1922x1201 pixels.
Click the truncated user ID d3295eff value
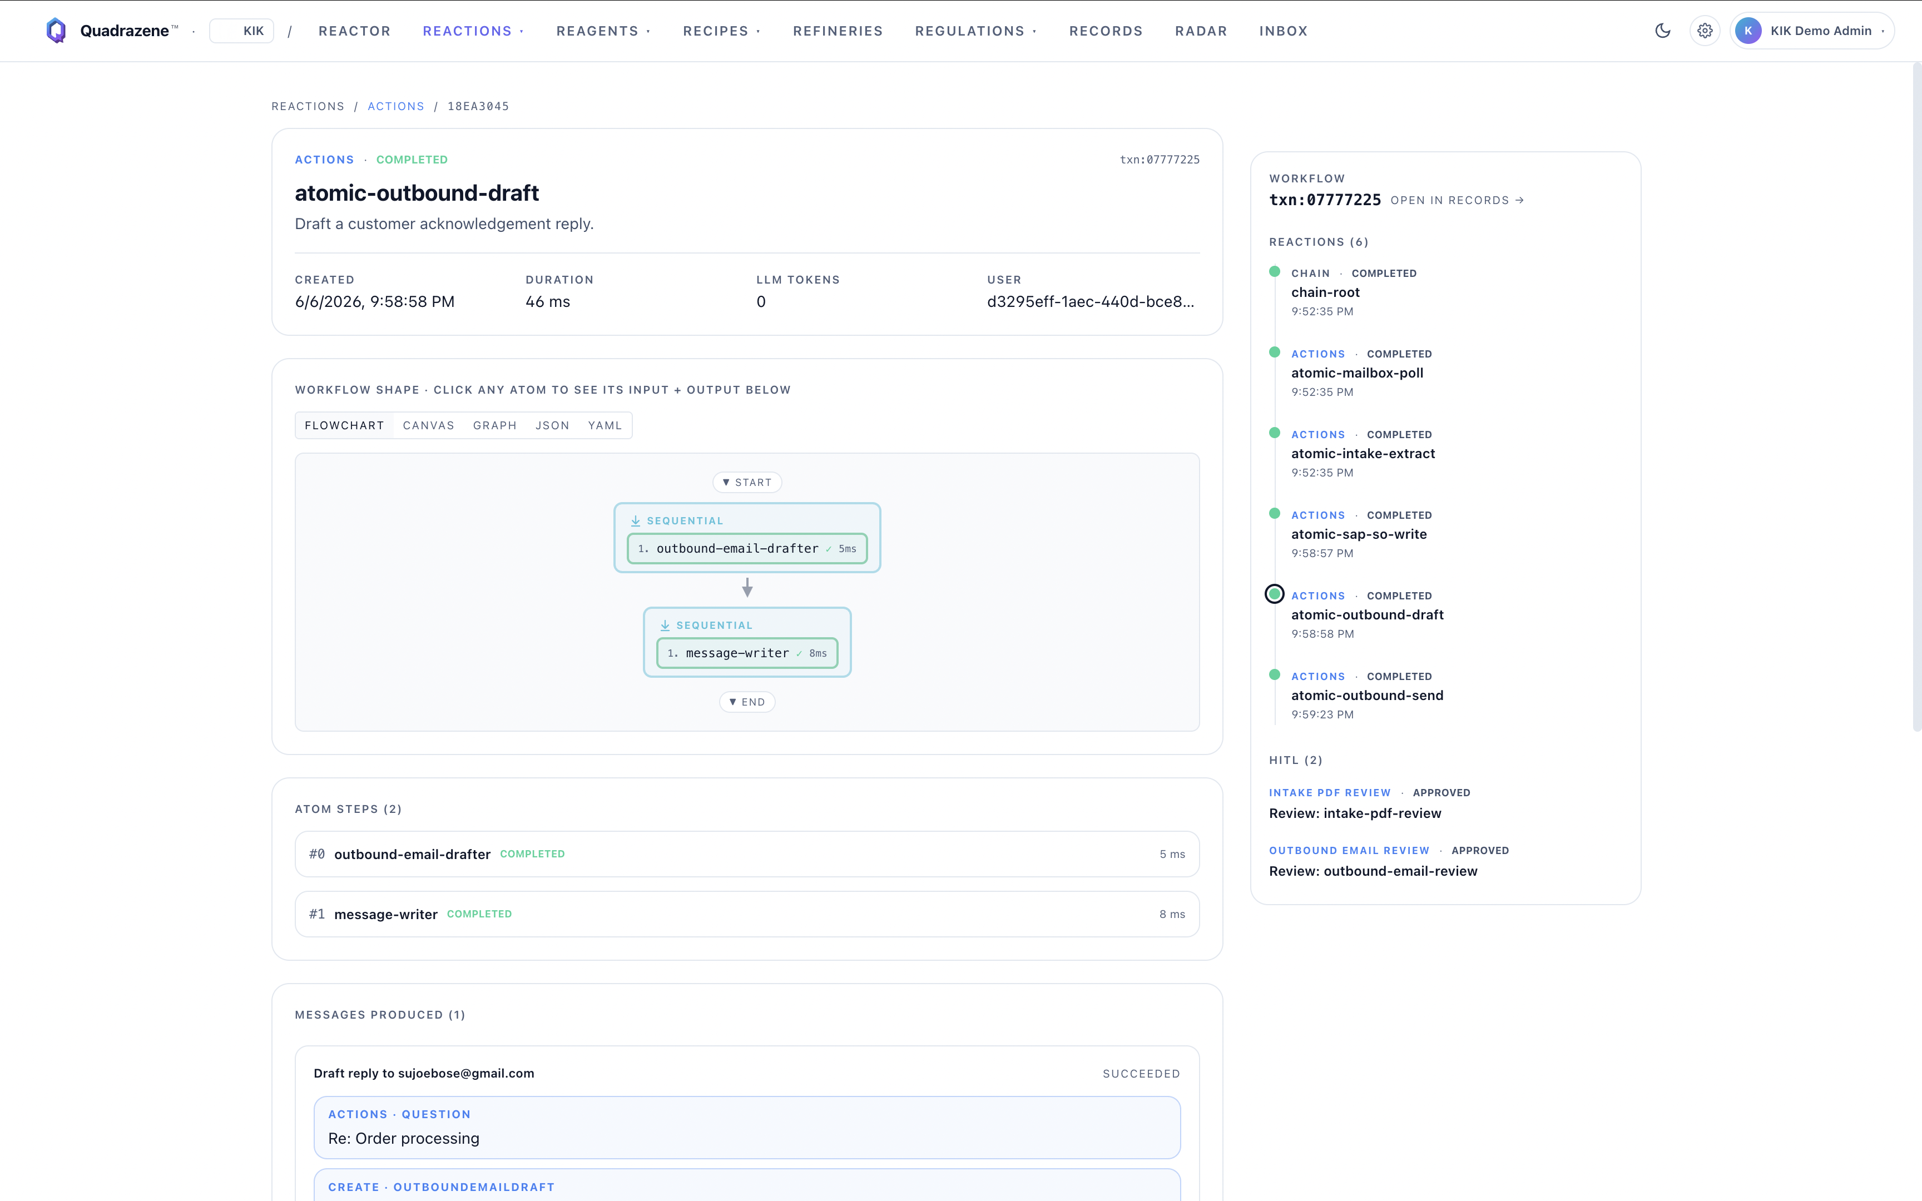coord(1091,302)
